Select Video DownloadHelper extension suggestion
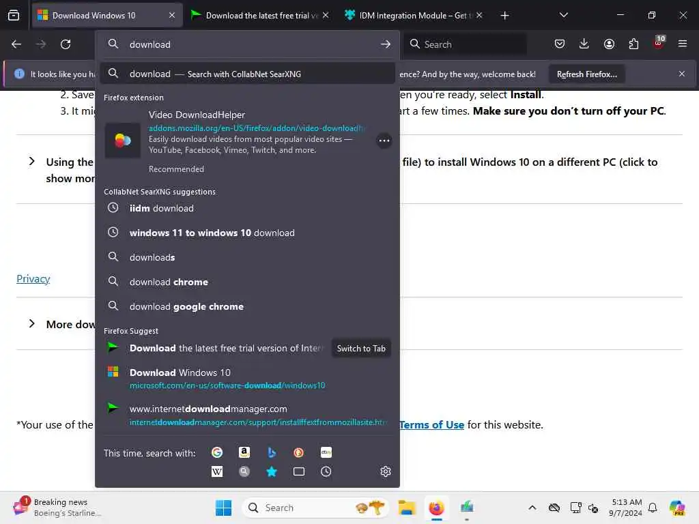699x524 pixels. point(247,141)
